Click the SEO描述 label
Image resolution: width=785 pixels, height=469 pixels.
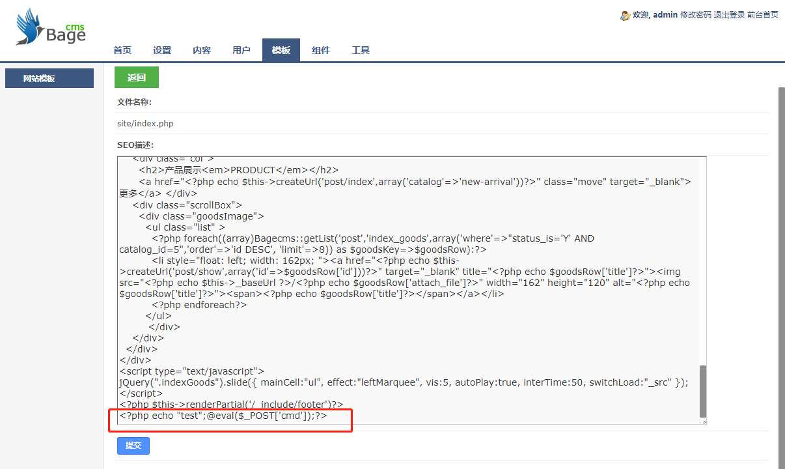(135, 145)
